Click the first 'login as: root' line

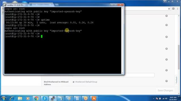(15, 9)
